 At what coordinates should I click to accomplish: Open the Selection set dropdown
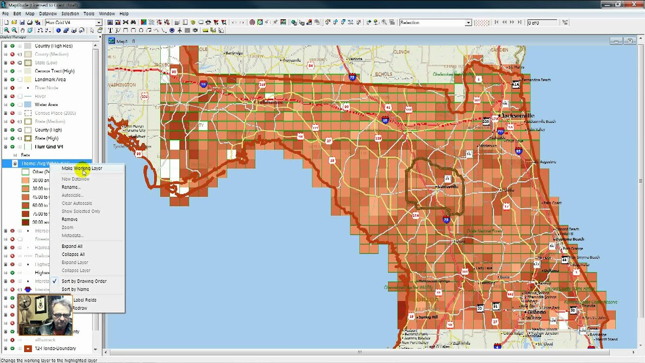pyautogui.click(x=468, y=23)
